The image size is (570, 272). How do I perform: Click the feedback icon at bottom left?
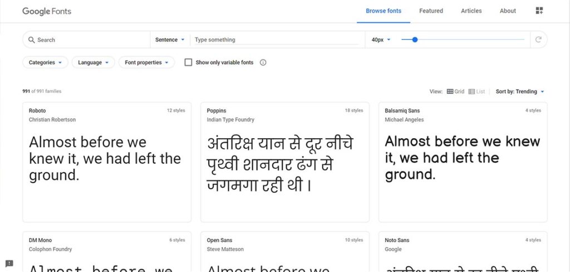tap(9, 263)
